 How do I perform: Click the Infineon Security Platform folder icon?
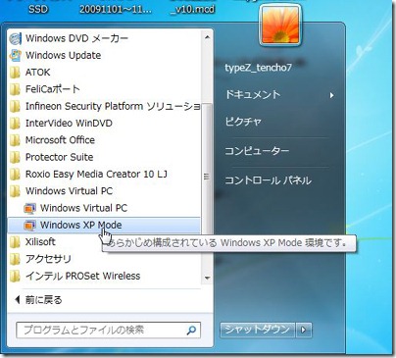click(15, 106)
